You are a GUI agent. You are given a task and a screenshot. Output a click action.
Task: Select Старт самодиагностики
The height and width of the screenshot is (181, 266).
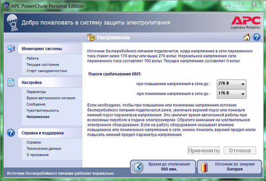47,71
